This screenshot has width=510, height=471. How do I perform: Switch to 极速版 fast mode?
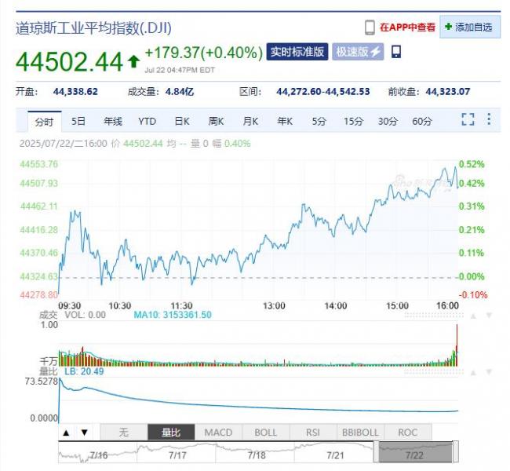(x=358, y=52)
